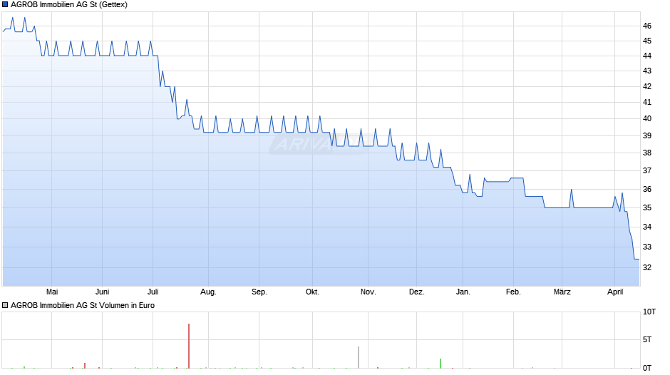Click the price axis value 42
The height and width of the screenshot is (375, 670).
647,86
